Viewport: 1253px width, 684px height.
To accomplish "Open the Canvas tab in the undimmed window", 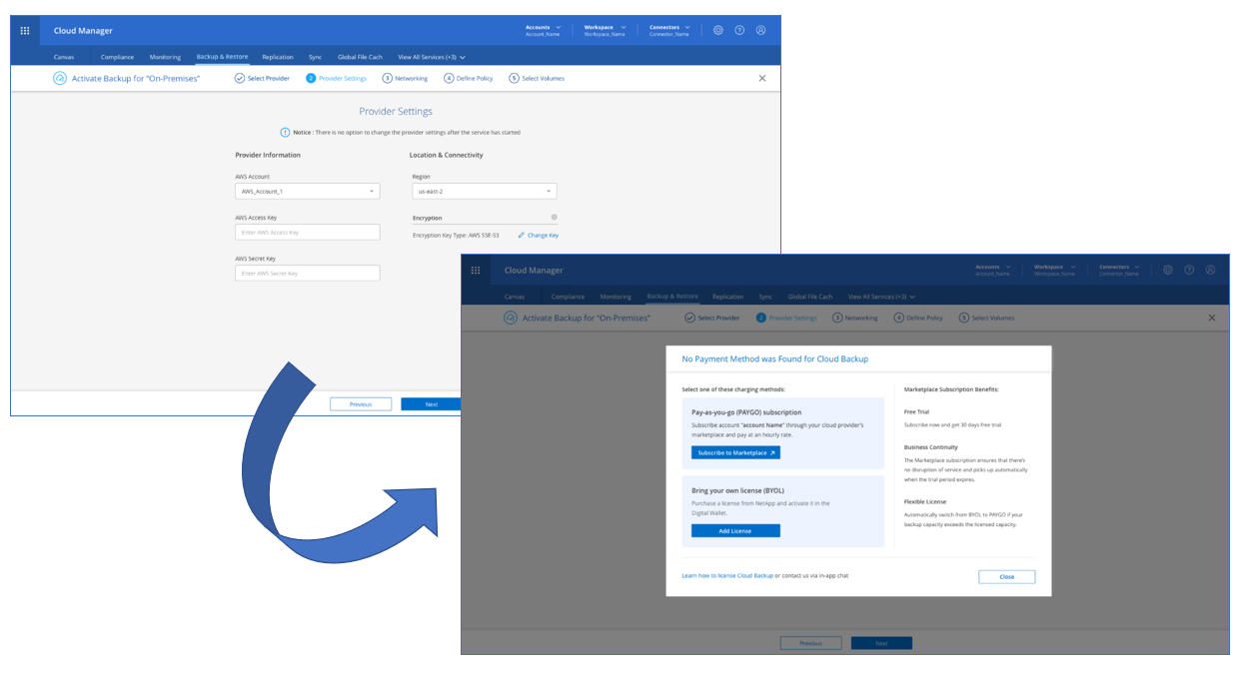I will click(x=64, y=57).
